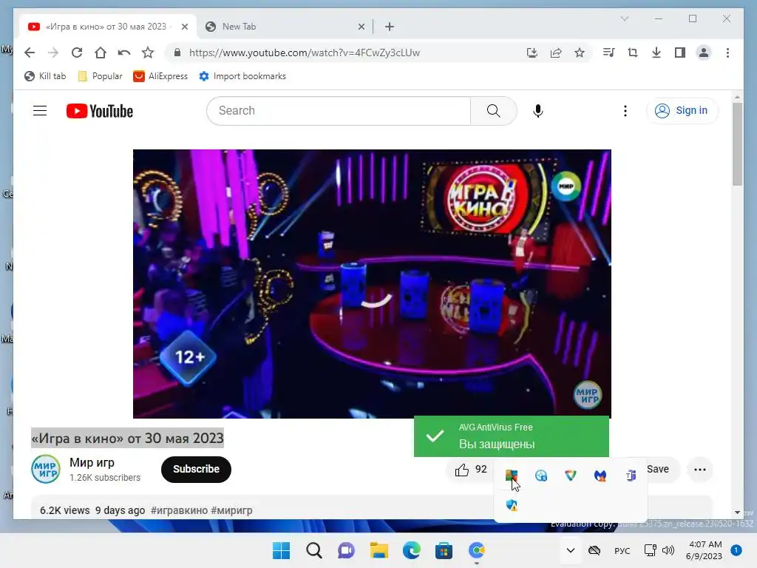Expand the tab search chevron in title bar

pyautogui.click(x=624, y=18)
